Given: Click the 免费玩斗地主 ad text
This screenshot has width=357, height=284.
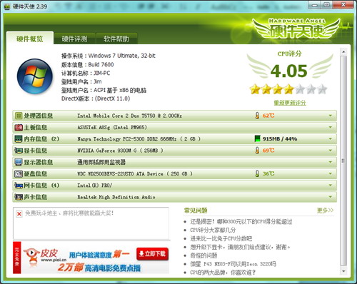Looking at the screenshot, I should [x=69, y=213].
